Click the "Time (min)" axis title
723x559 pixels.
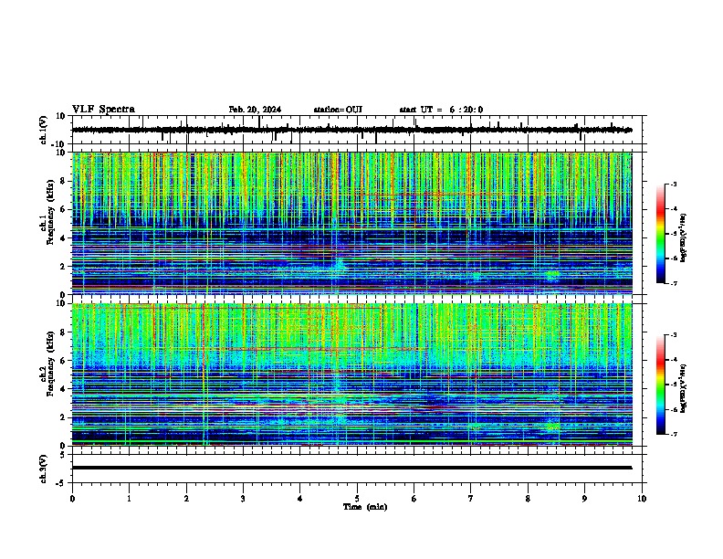pos(365,507)
